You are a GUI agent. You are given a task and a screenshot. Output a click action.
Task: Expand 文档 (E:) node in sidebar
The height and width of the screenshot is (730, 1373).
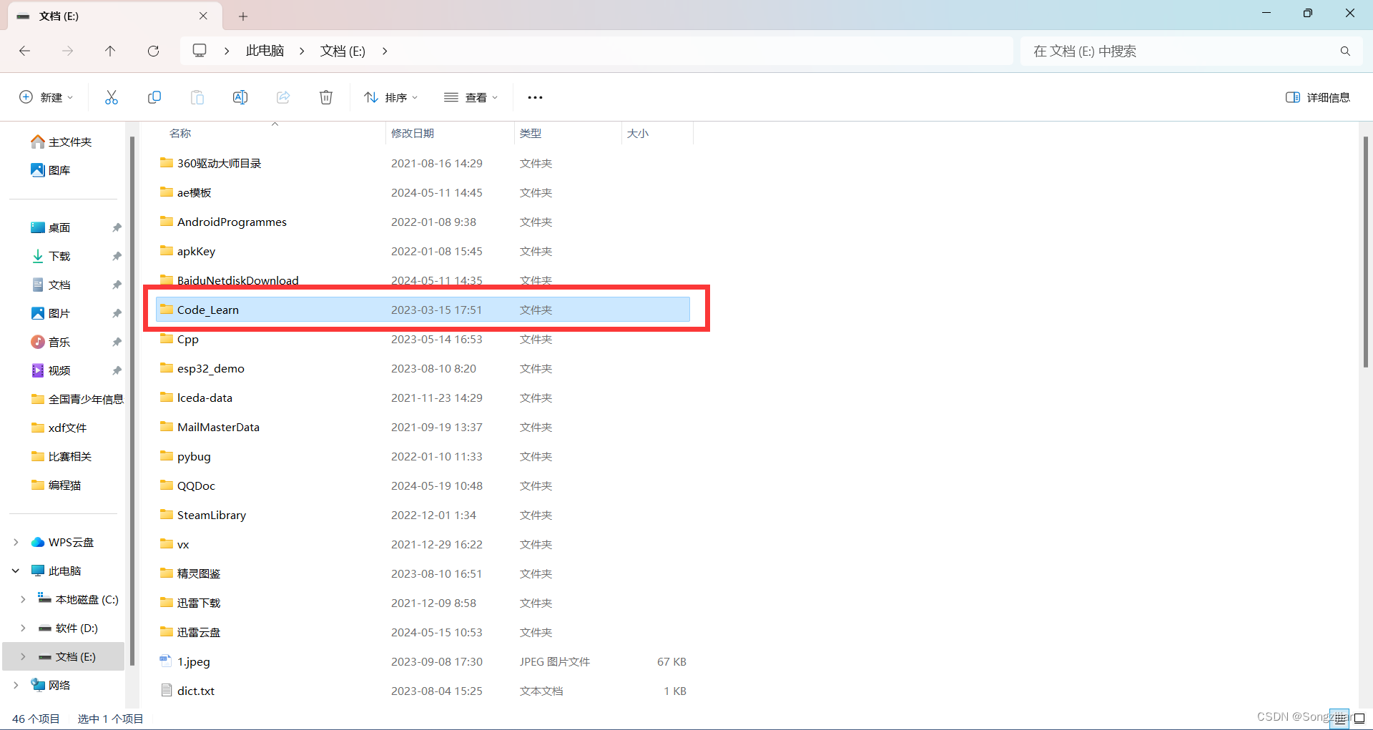23,656
